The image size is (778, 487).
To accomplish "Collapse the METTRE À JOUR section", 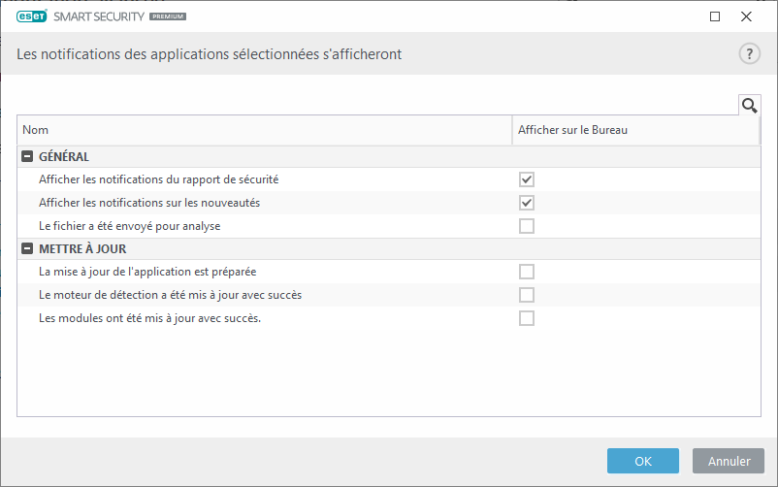I will [27, 248].
